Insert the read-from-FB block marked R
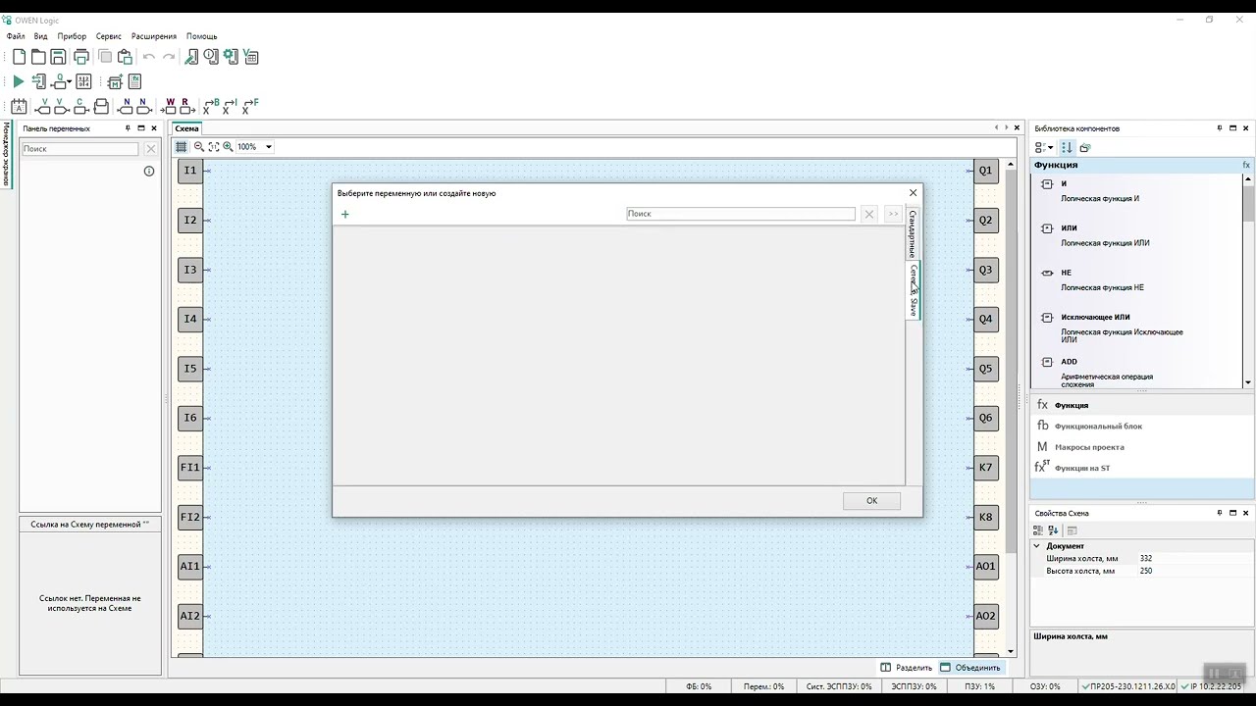 (185, 107)
